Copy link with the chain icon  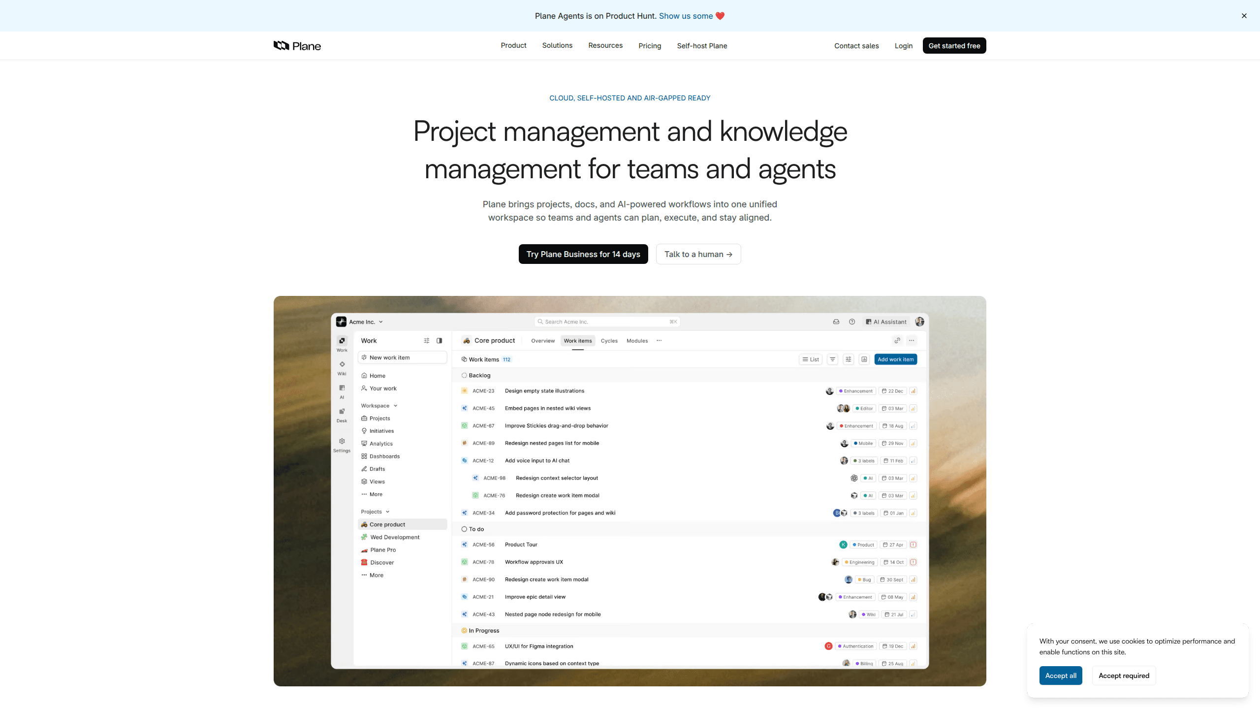(898, 341)
